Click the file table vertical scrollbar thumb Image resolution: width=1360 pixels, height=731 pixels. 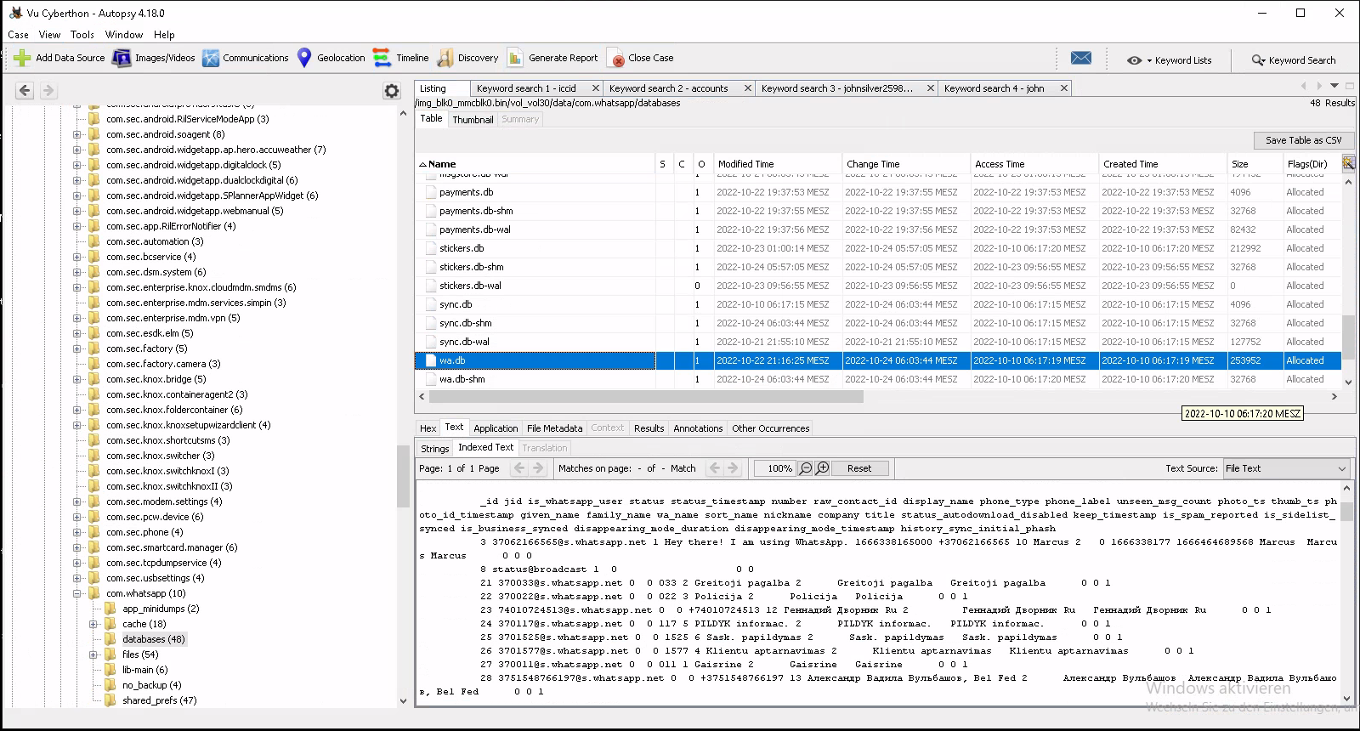coord(1348,337)
